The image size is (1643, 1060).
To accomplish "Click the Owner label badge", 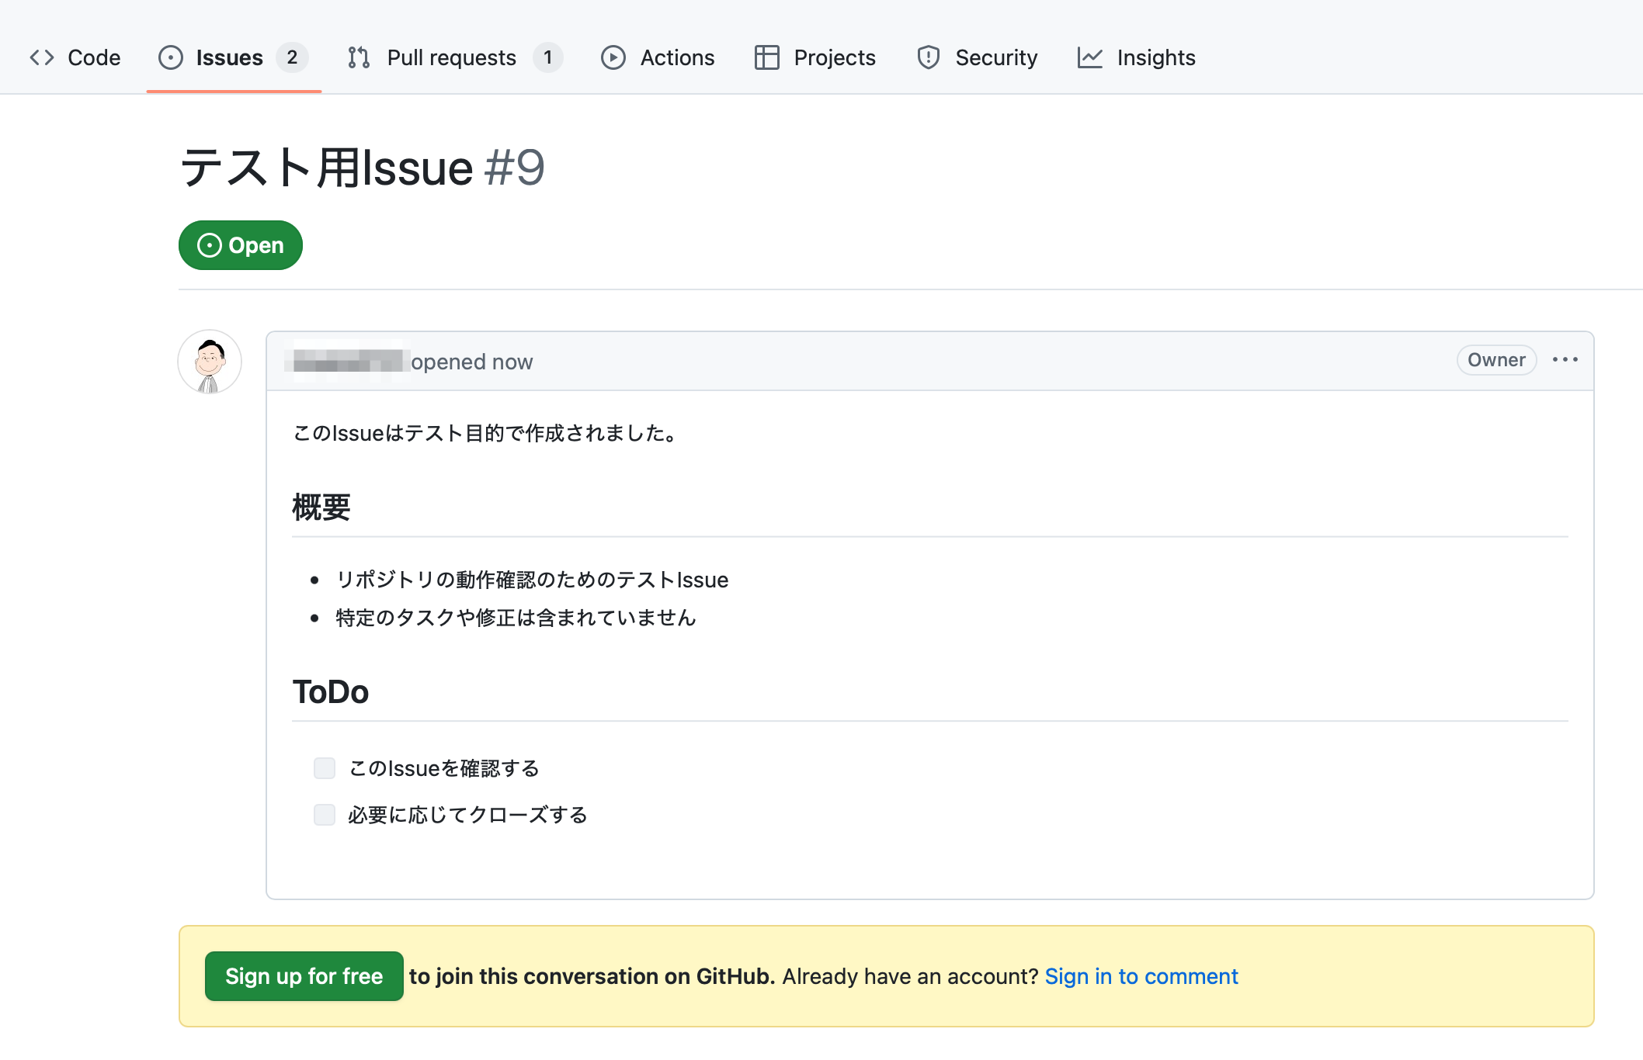I will click(x=1496, y=360).
